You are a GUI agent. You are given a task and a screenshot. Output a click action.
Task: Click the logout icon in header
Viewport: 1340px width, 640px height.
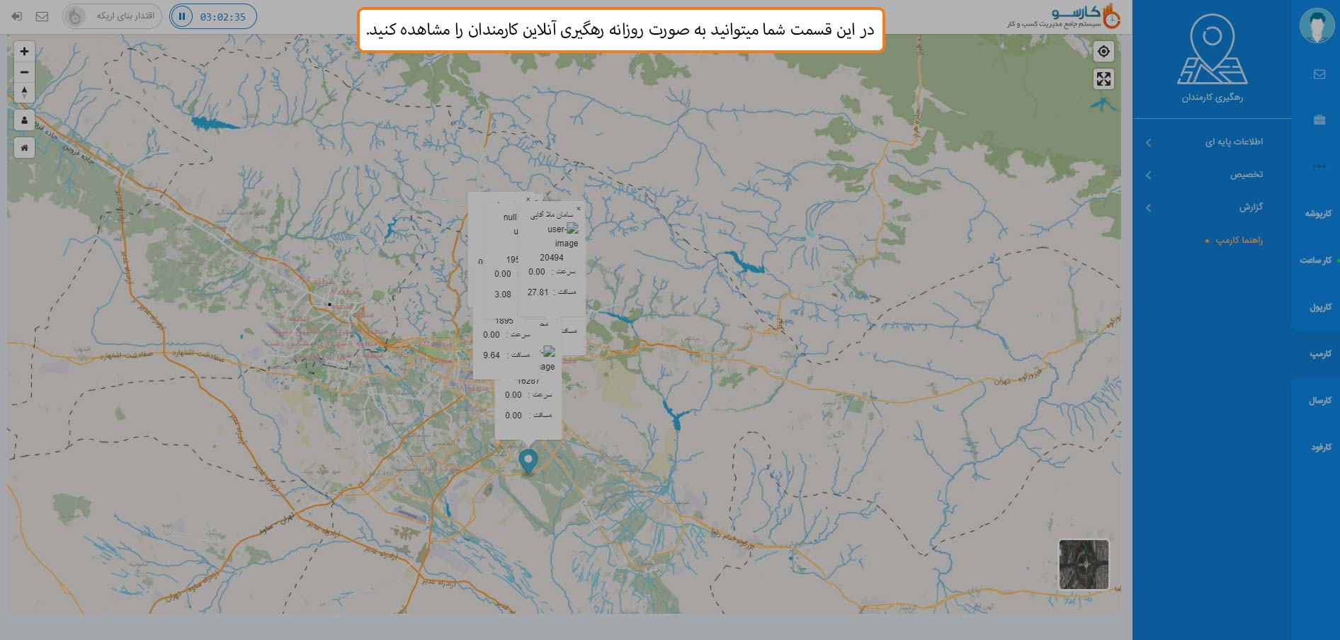[x=17, y=16]
